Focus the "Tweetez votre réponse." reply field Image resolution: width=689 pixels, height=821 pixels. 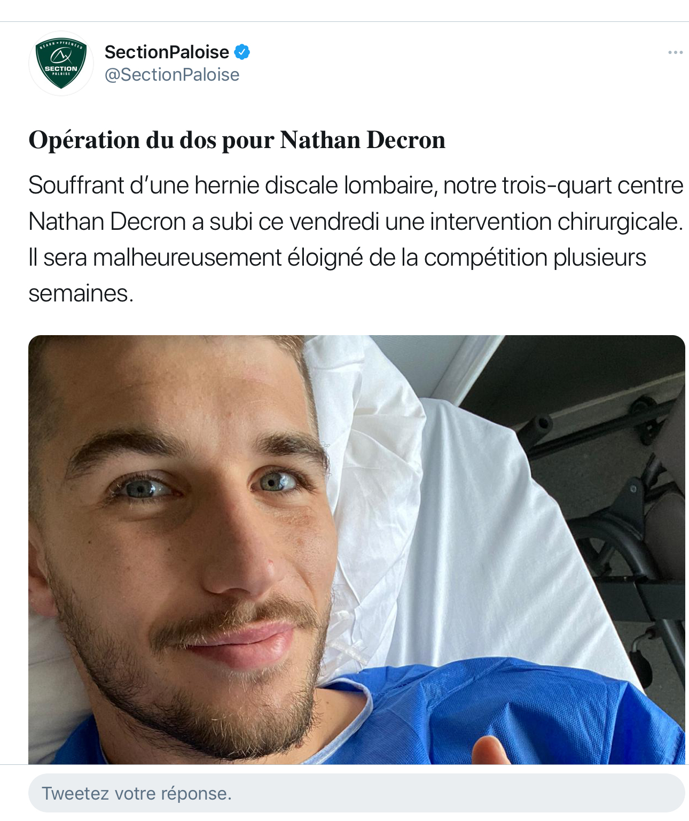pyautogui.click(x=356, y=793)
